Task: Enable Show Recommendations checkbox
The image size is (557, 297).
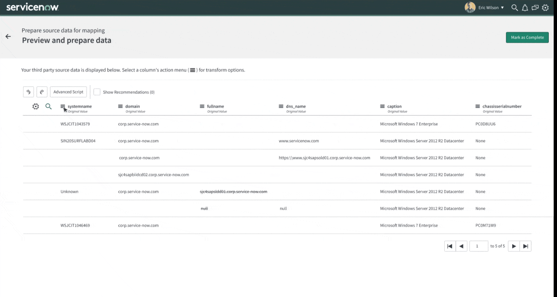Action: click(97, 92)
